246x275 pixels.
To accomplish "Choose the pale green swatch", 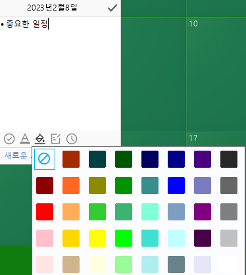I will coord(124,264).
